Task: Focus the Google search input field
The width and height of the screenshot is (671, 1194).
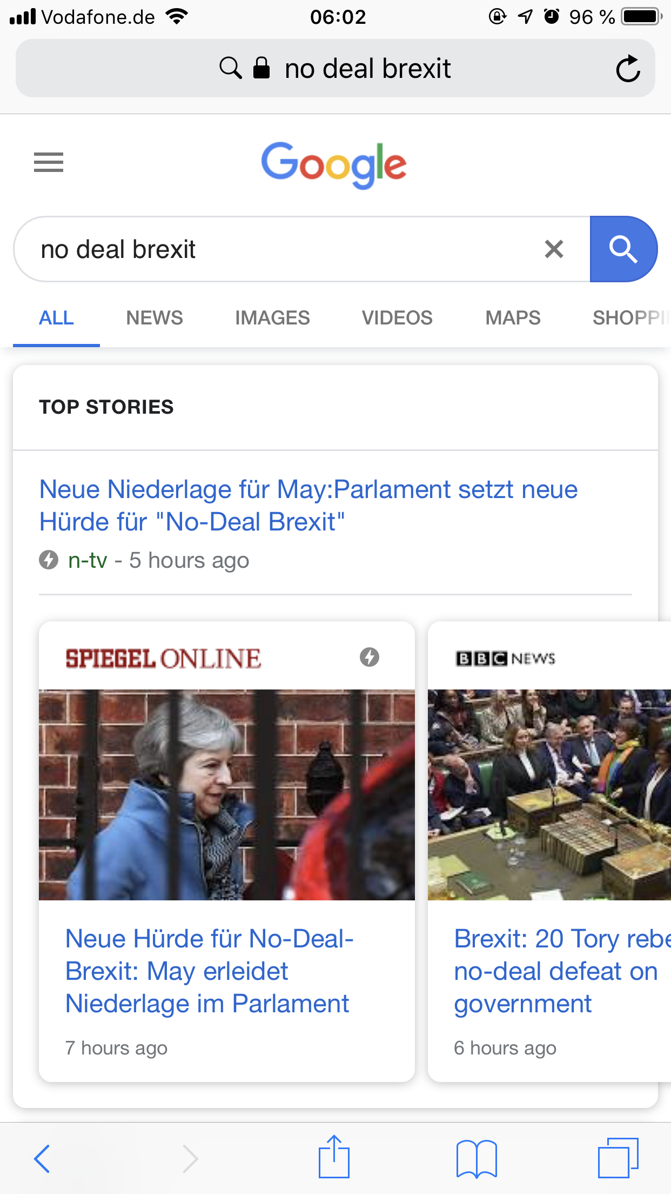Action: tap(281, 249)
